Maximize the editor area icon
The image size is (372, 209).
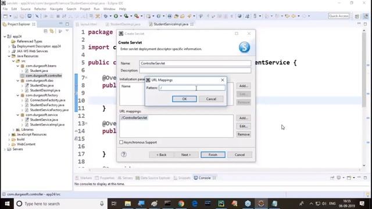pyautogui.click(x=366, y=24)
